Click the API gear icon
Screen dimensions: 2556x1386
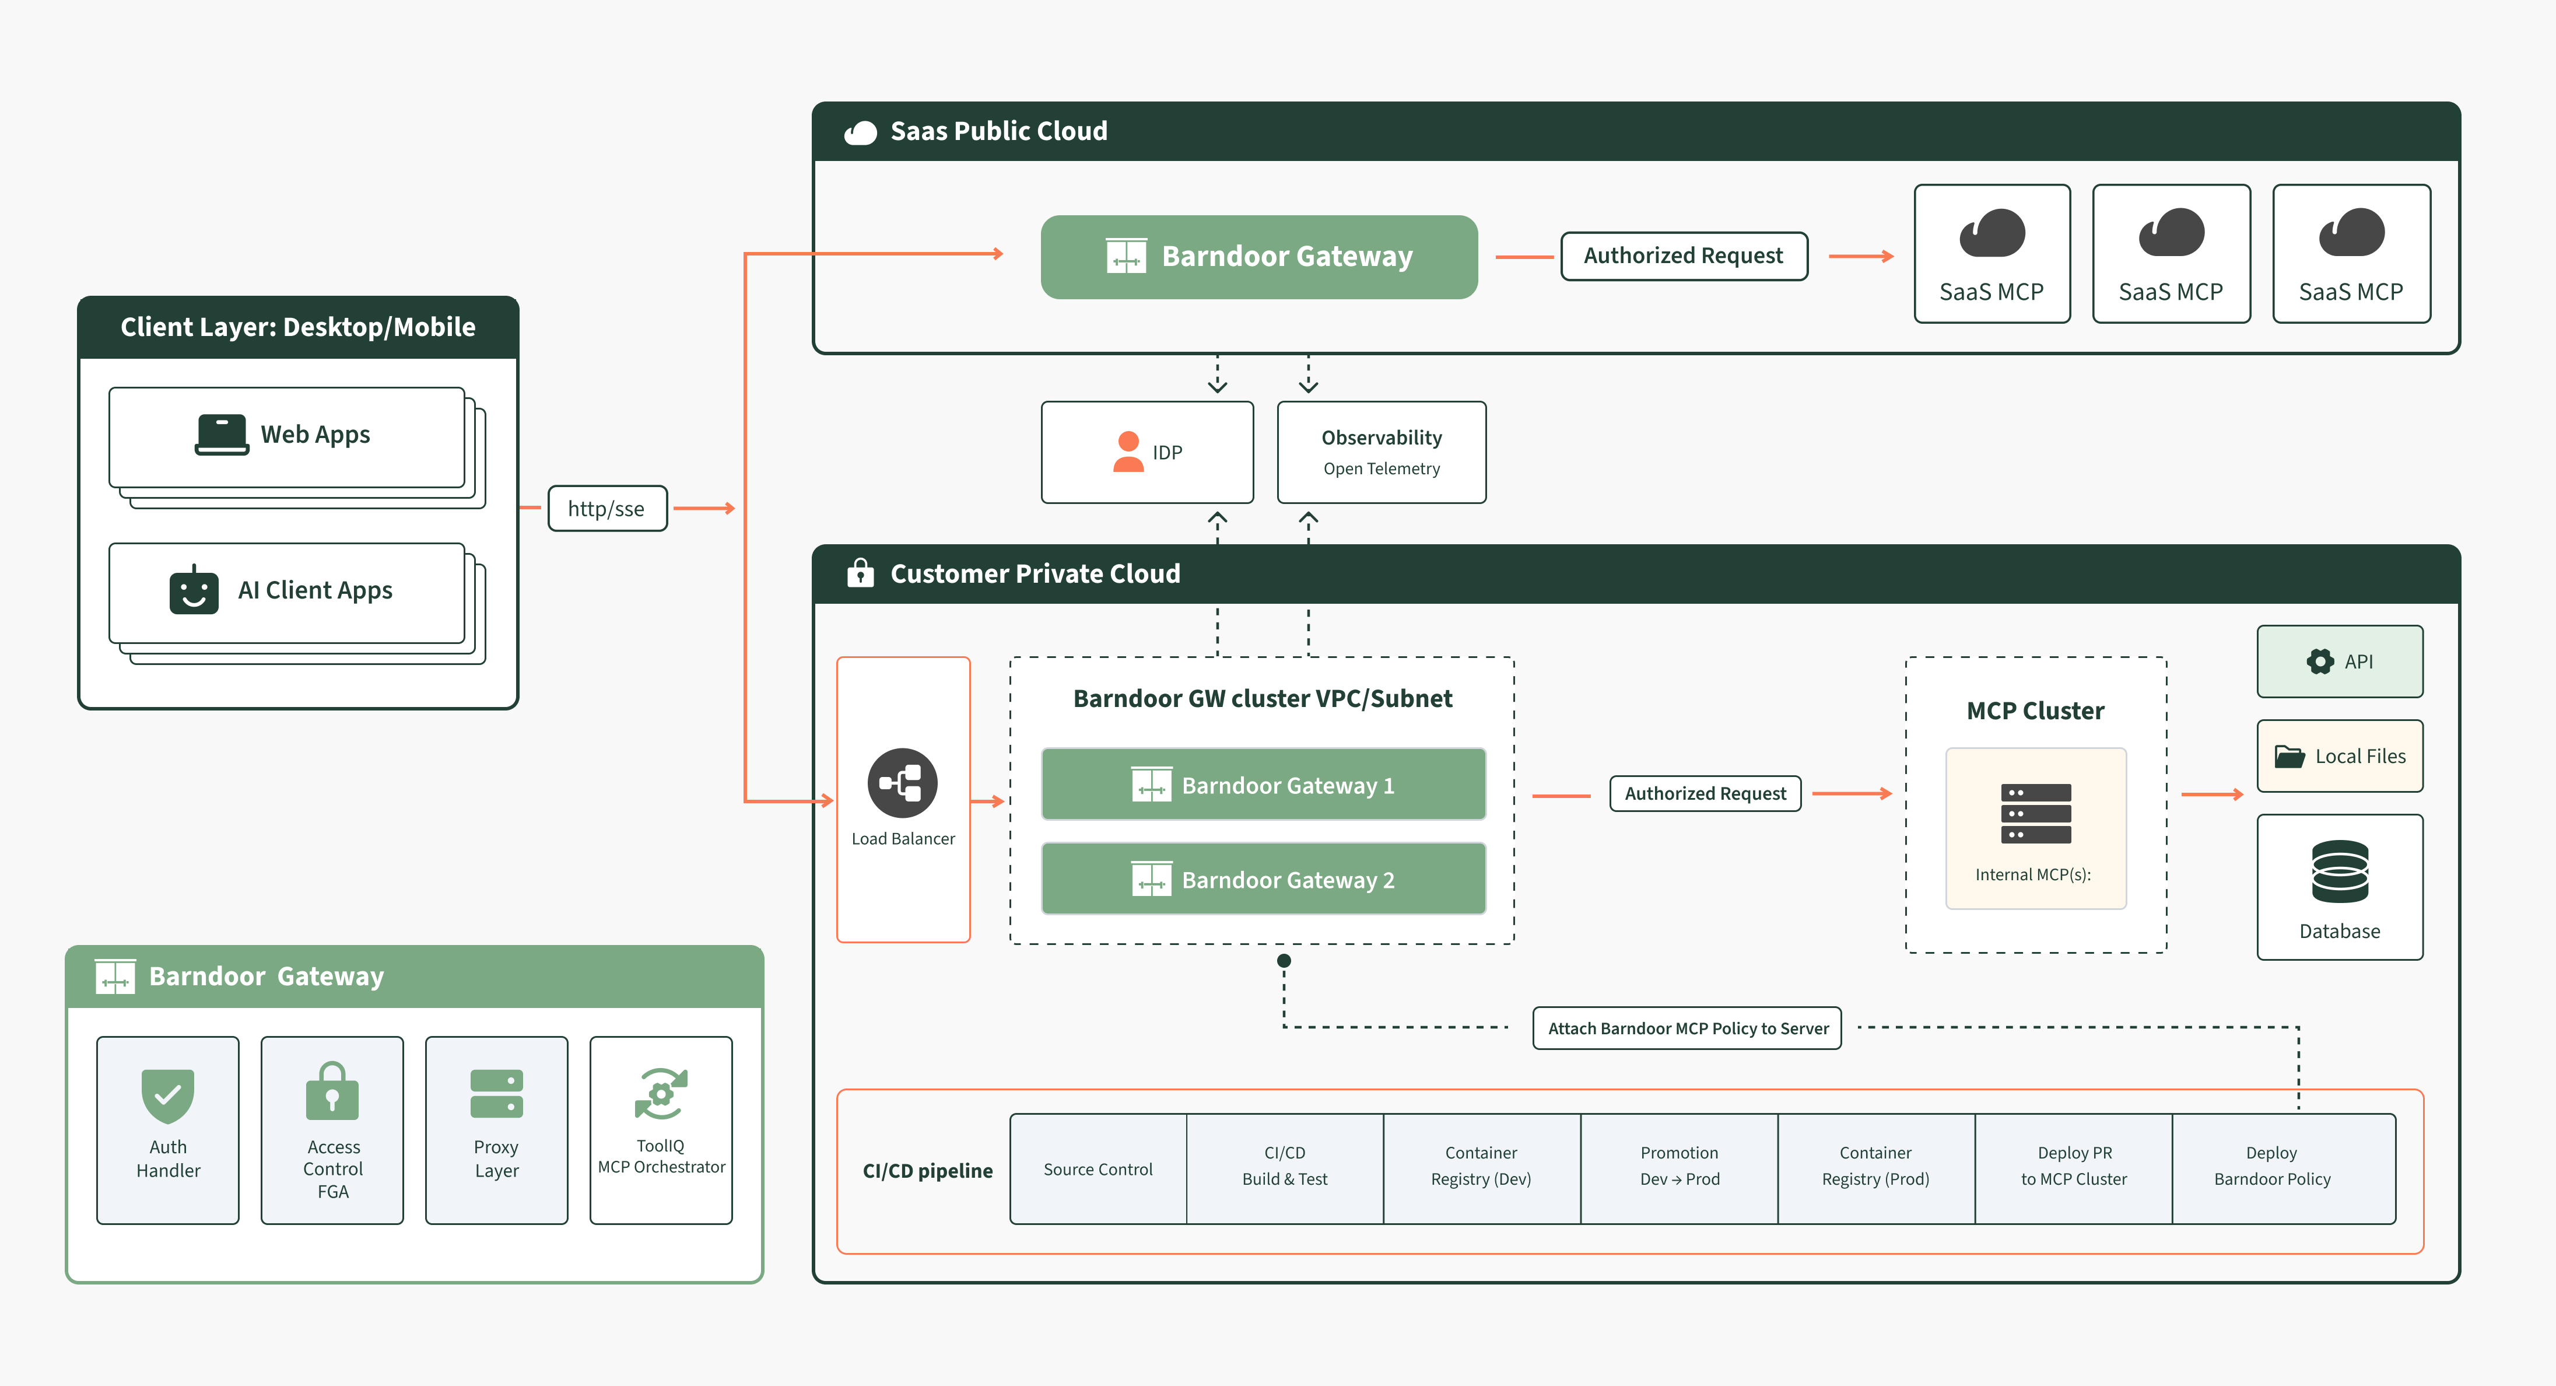point(2320,661)
